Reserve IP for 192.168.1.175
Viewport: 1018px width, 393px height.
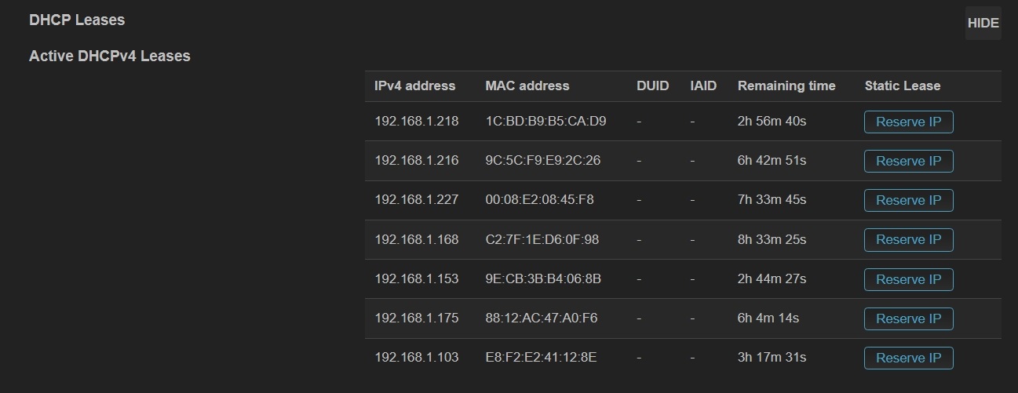[908, 318]
